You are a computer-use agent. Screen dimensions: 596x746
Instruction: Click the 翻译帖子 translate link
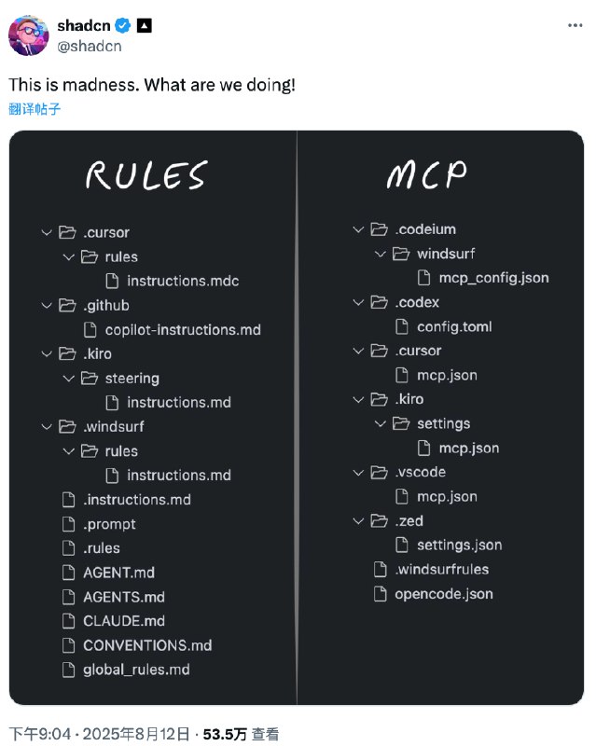coord(35,109)
